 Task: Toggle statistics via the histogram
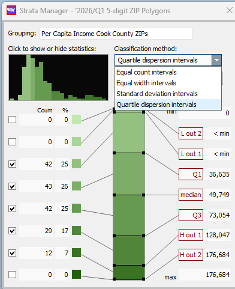[x=58, y=78]
